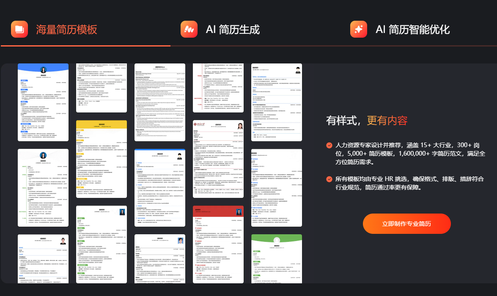Click the heading 有样式，更有内容
The image size is (497, 296).
[x=367, y=121]
